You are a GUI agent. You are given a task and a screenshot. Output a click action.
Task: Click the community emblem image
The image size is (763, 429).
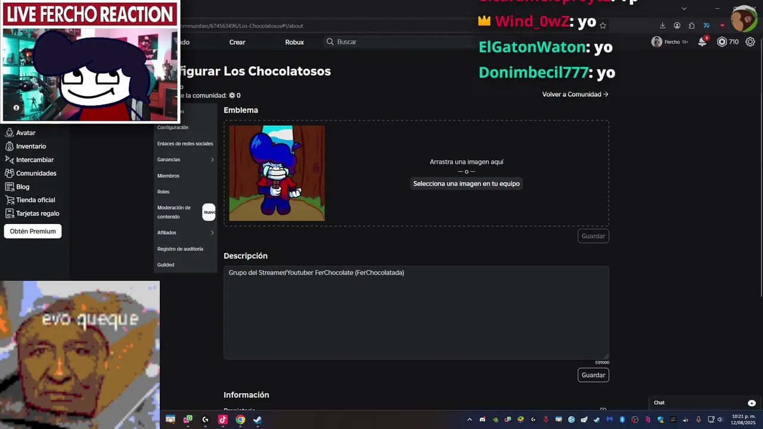[x=277, y=173]
